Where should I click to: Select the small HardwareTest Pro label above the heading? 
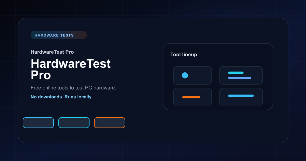tap(52, 52)
